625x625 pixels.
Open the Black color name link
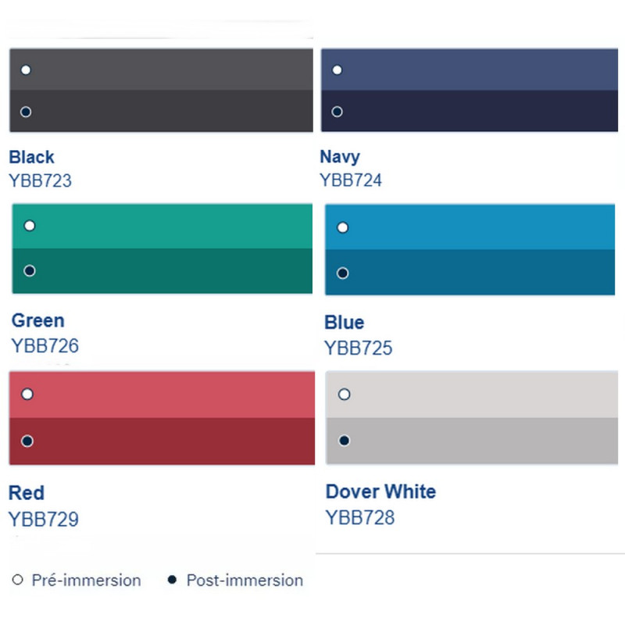point(32,157)
